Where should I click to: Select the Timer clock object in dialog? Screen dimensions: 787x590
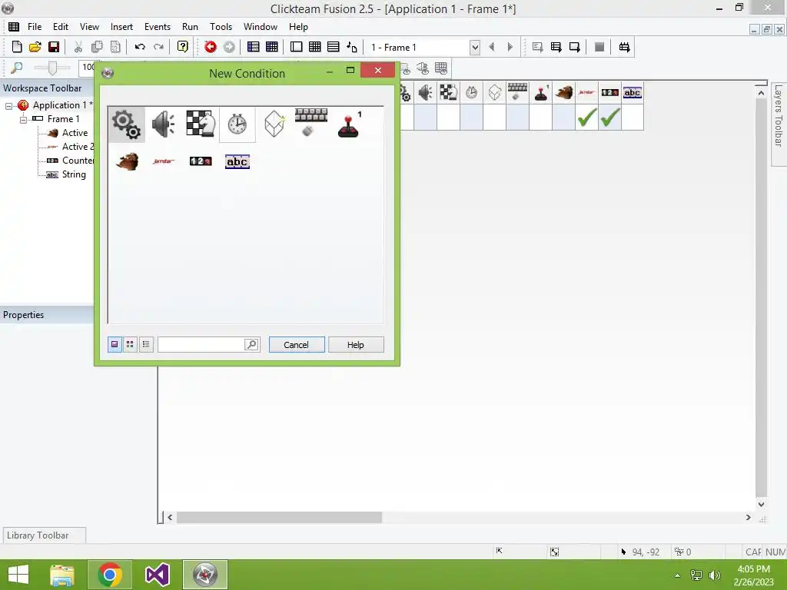(237, 124)
